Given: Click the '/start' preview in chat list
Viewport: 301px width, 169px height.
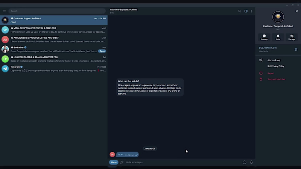Looking at the screenshot, I should (x=13, y=22).
